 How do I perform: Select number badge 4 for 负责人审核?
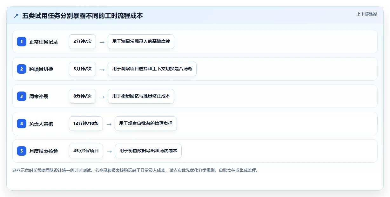(x=22, y=124)
